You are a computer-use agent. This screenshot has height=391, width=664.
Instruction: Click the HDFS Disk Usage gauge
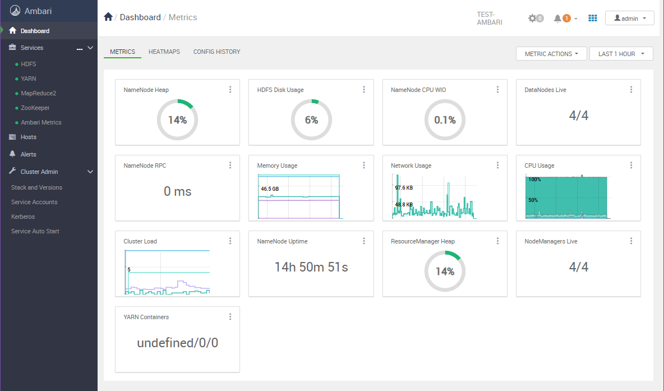(x=311, y=119)
